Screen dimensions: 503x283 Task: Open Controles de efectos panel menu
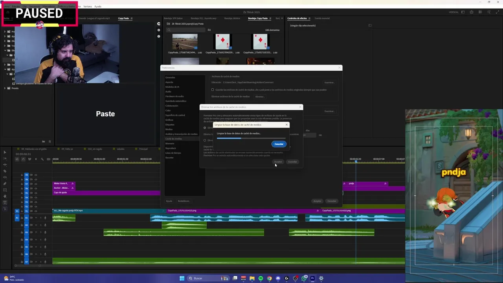(x=309, y=18)
